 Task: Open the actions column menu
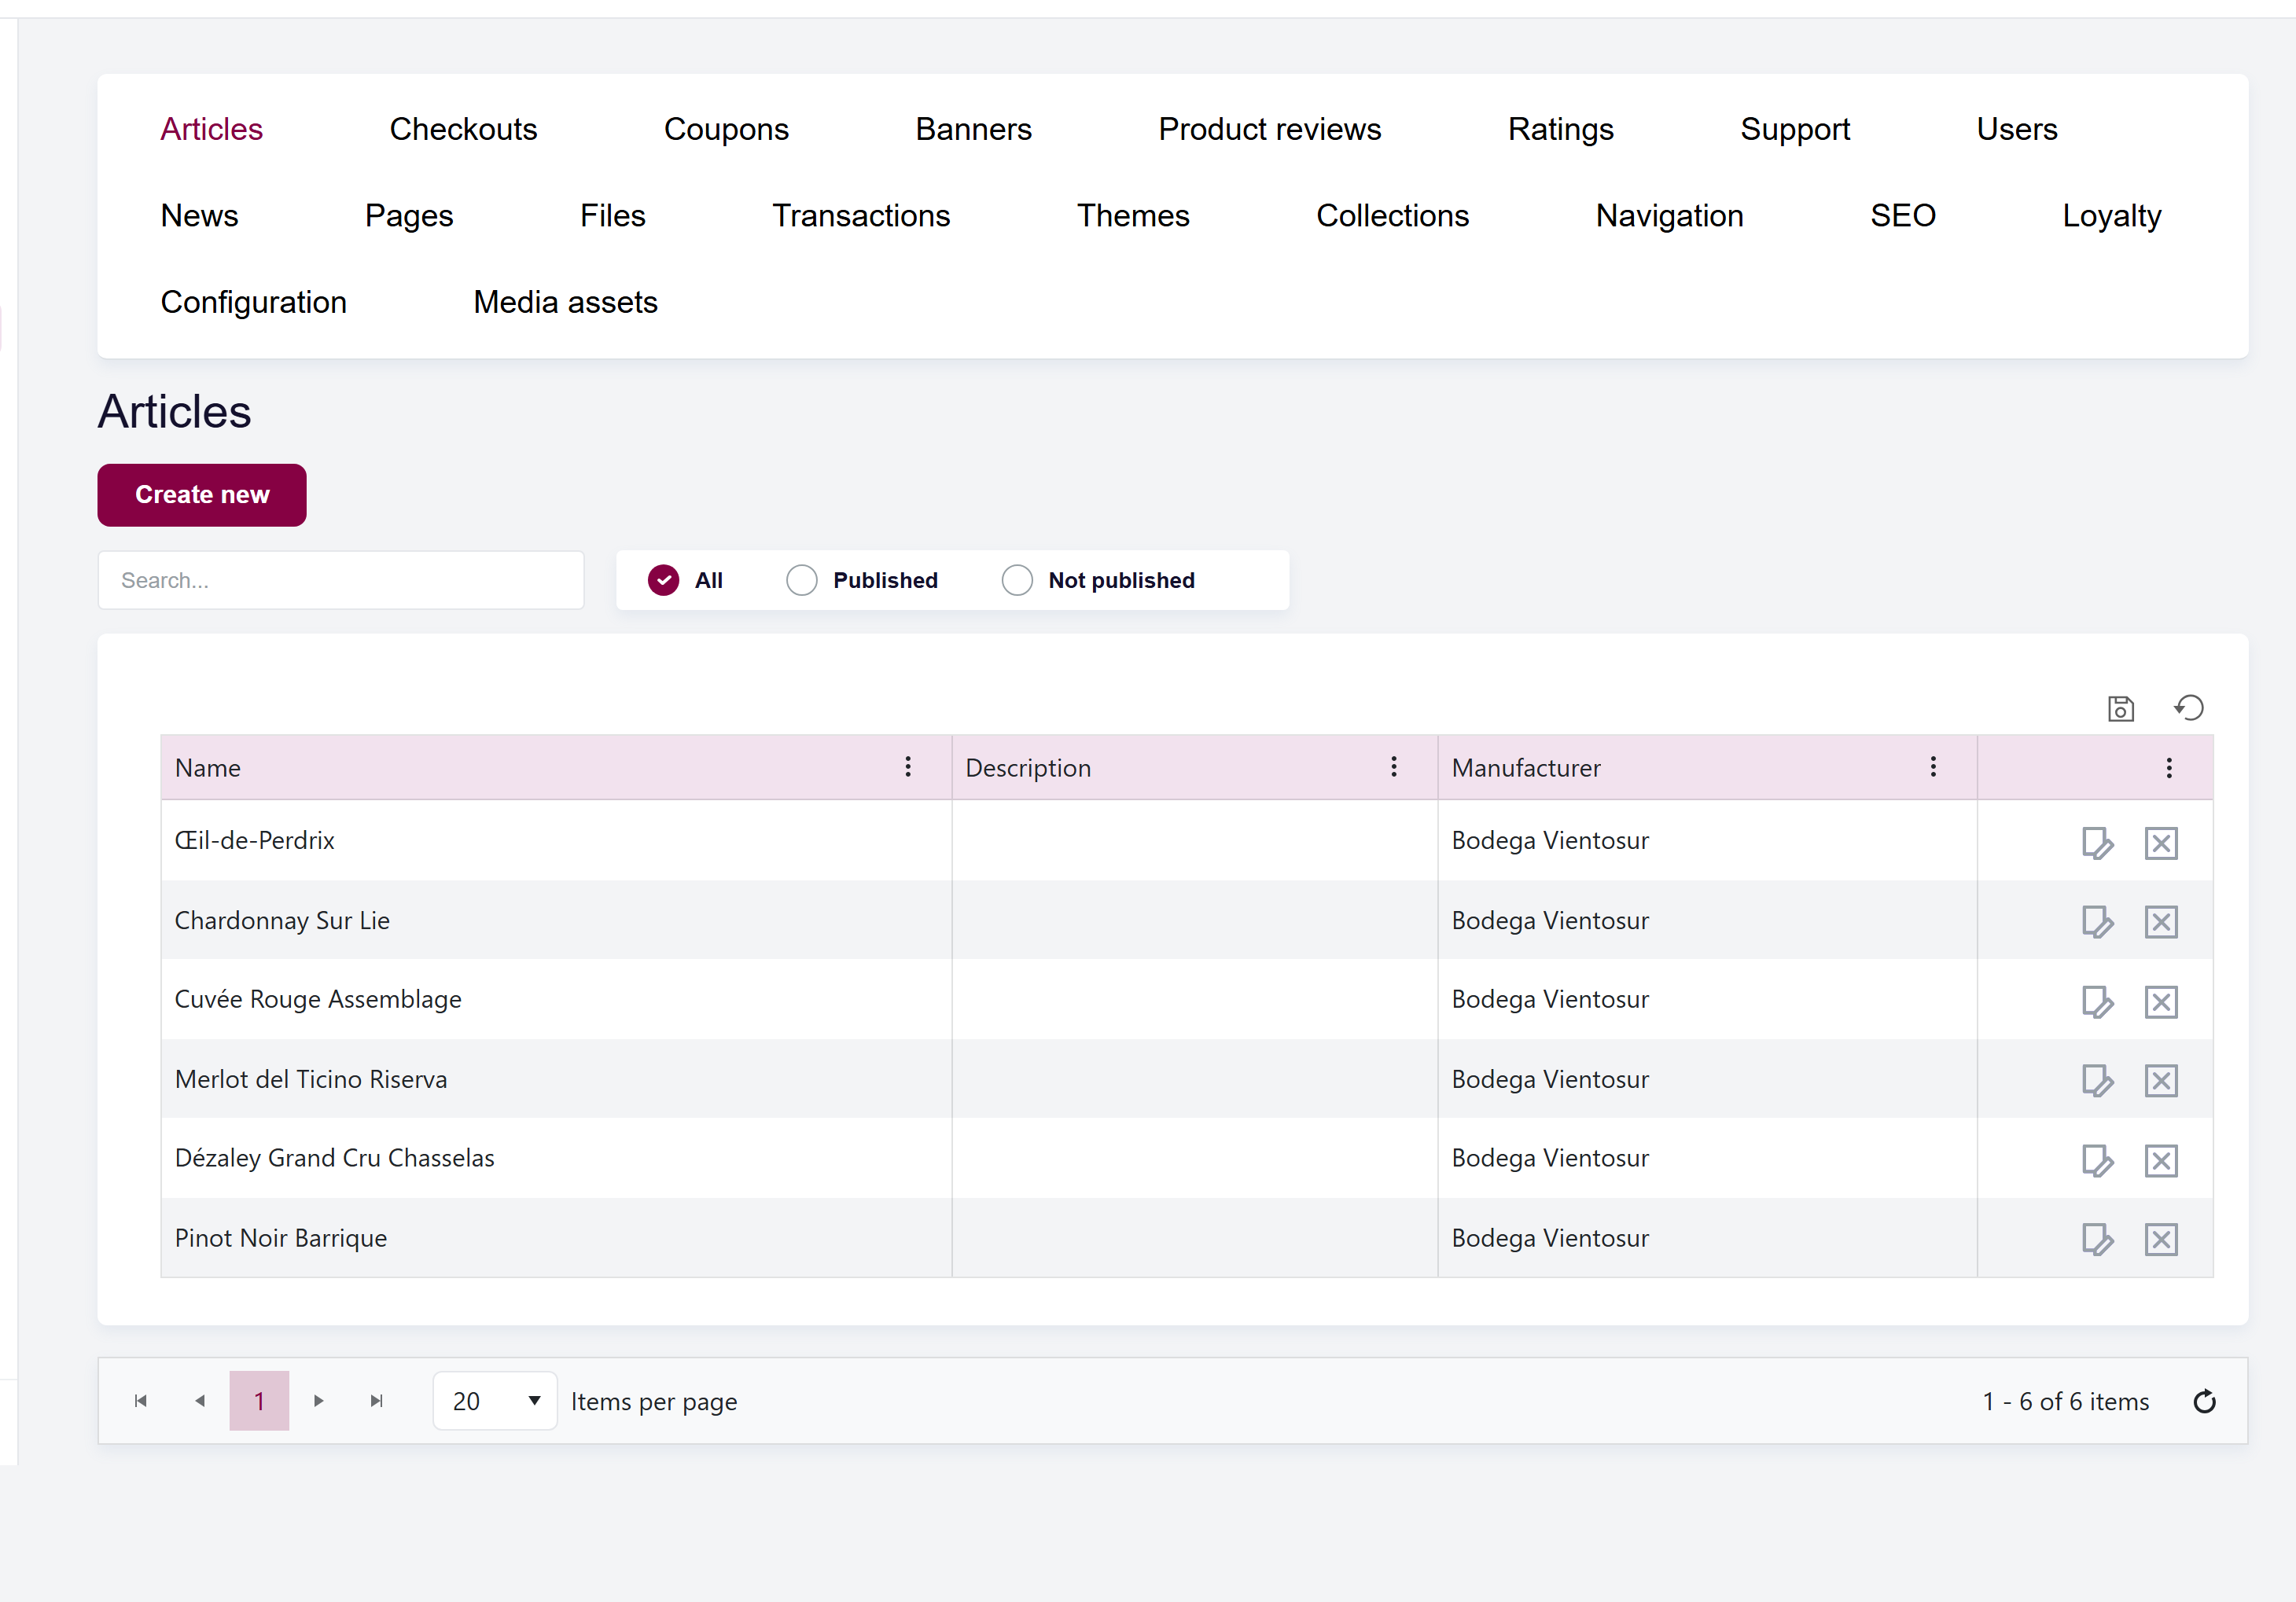click(2169, 768)
